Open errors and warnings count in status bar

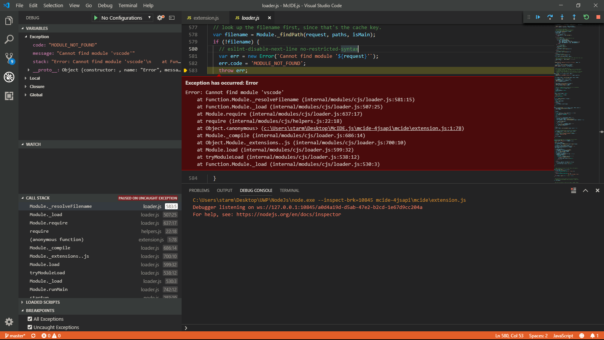click(x=51, y=335)
